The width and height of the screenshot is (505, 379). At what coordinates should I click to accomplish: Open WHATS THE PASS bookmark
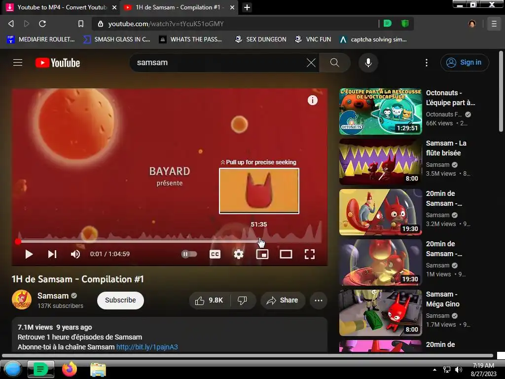click(191, 39)
